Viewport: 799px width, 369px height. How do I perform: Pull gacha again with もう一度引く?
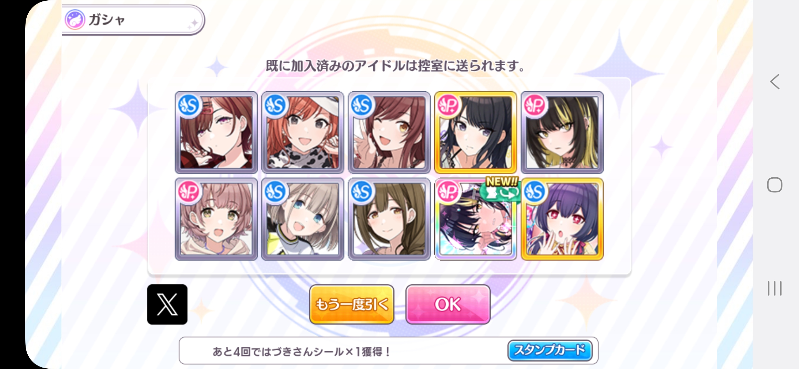(x=352, y=304)
